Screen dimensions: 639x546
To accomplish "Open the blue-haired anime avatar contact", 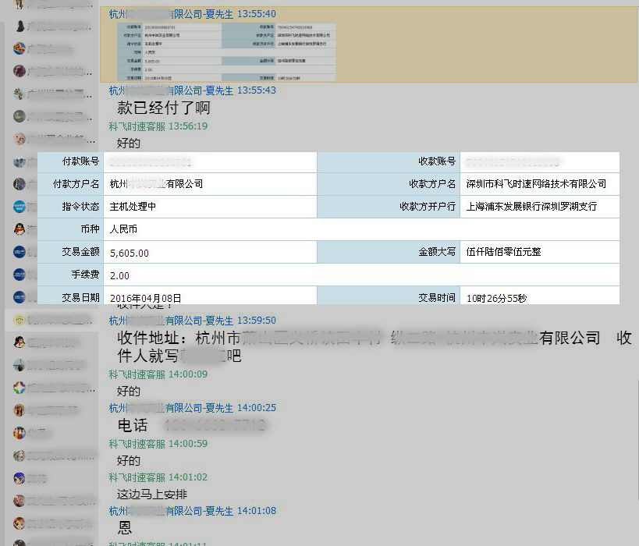I will [20, 477].
